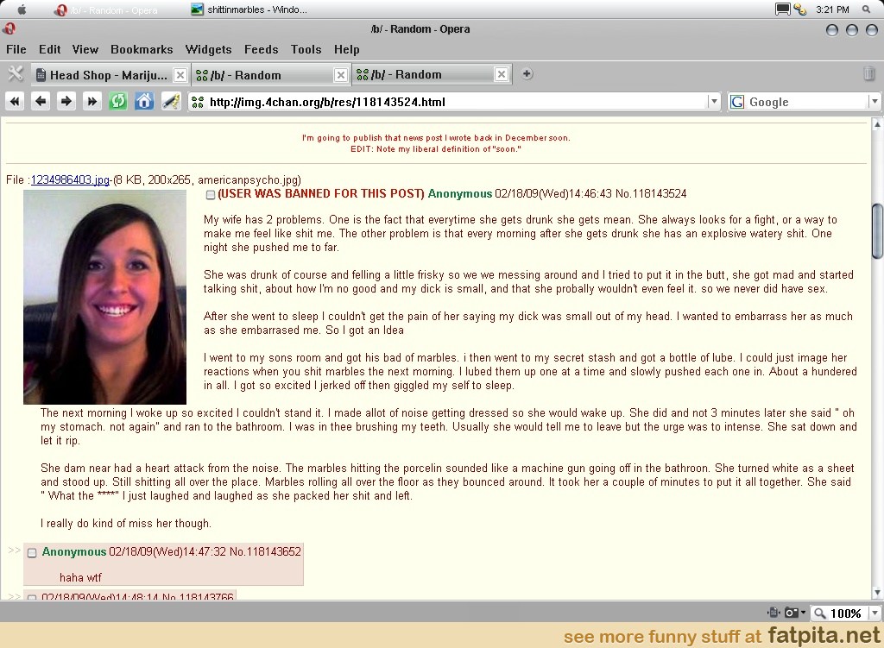Go to the Home page icon

click(x=144, y=102)
